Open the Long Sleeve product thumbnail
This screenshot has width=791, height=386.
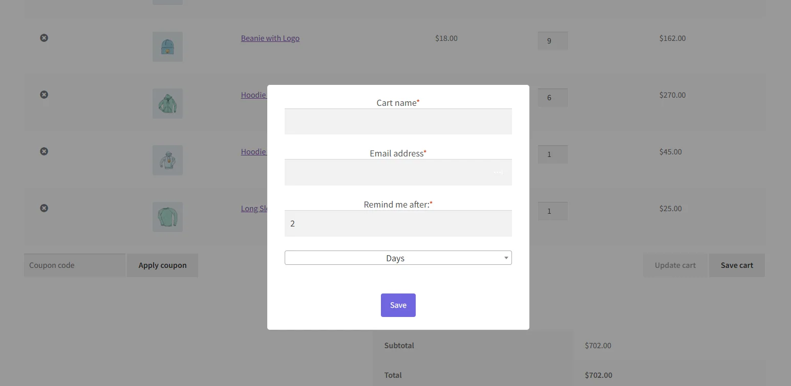click(167, 217)
